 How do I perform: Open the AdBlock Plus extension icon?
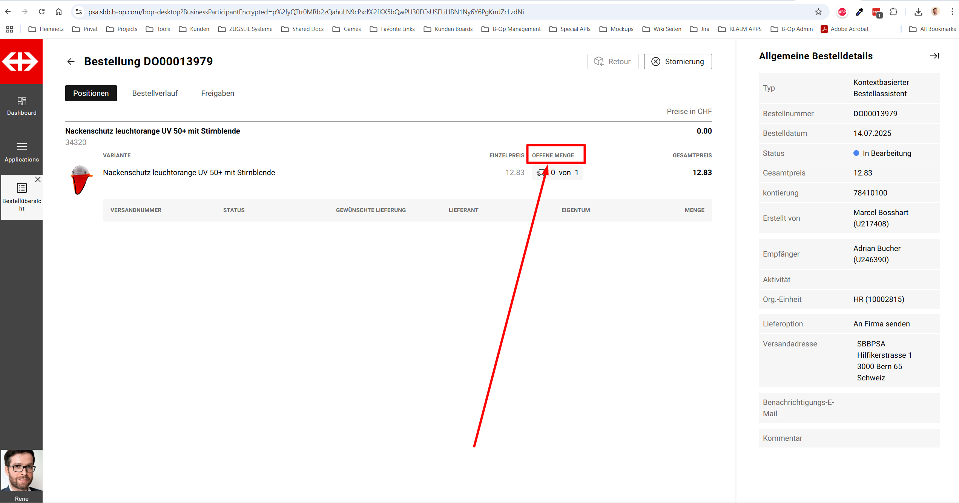point(842,12)
